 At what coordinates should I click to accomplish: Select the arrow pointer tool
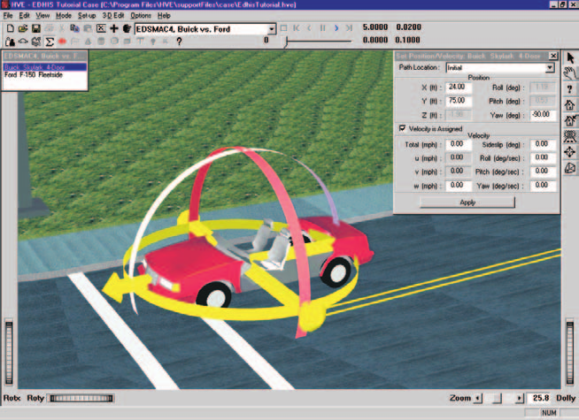click(x=570, y=57)
